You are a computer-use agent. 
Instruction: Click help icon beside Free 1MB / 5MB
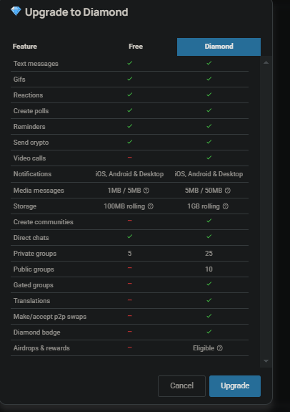[146, 191]
